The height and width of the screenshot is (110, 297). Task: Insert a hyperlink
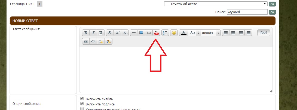[149, 33]
